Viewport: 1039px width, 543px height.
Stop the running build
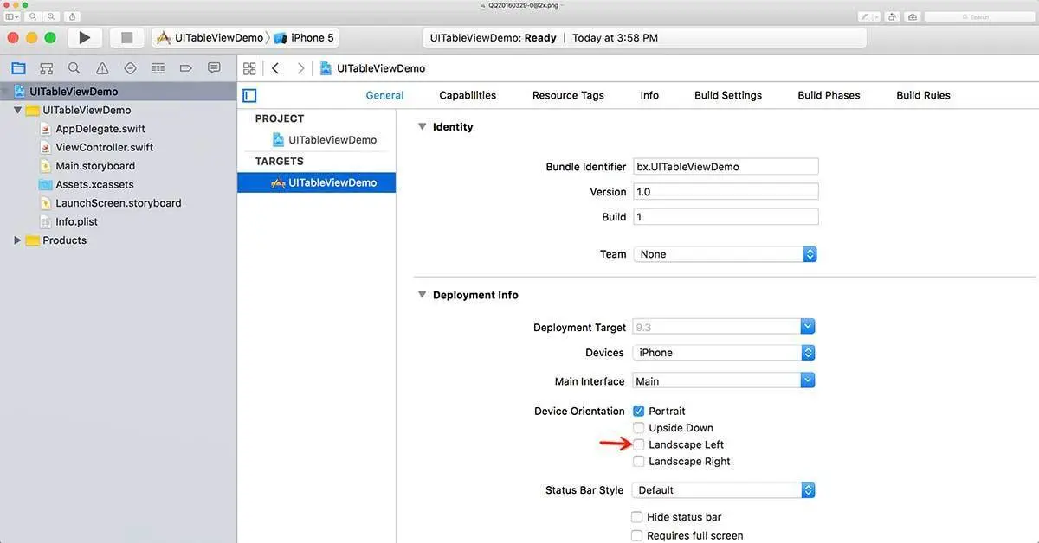127,37
